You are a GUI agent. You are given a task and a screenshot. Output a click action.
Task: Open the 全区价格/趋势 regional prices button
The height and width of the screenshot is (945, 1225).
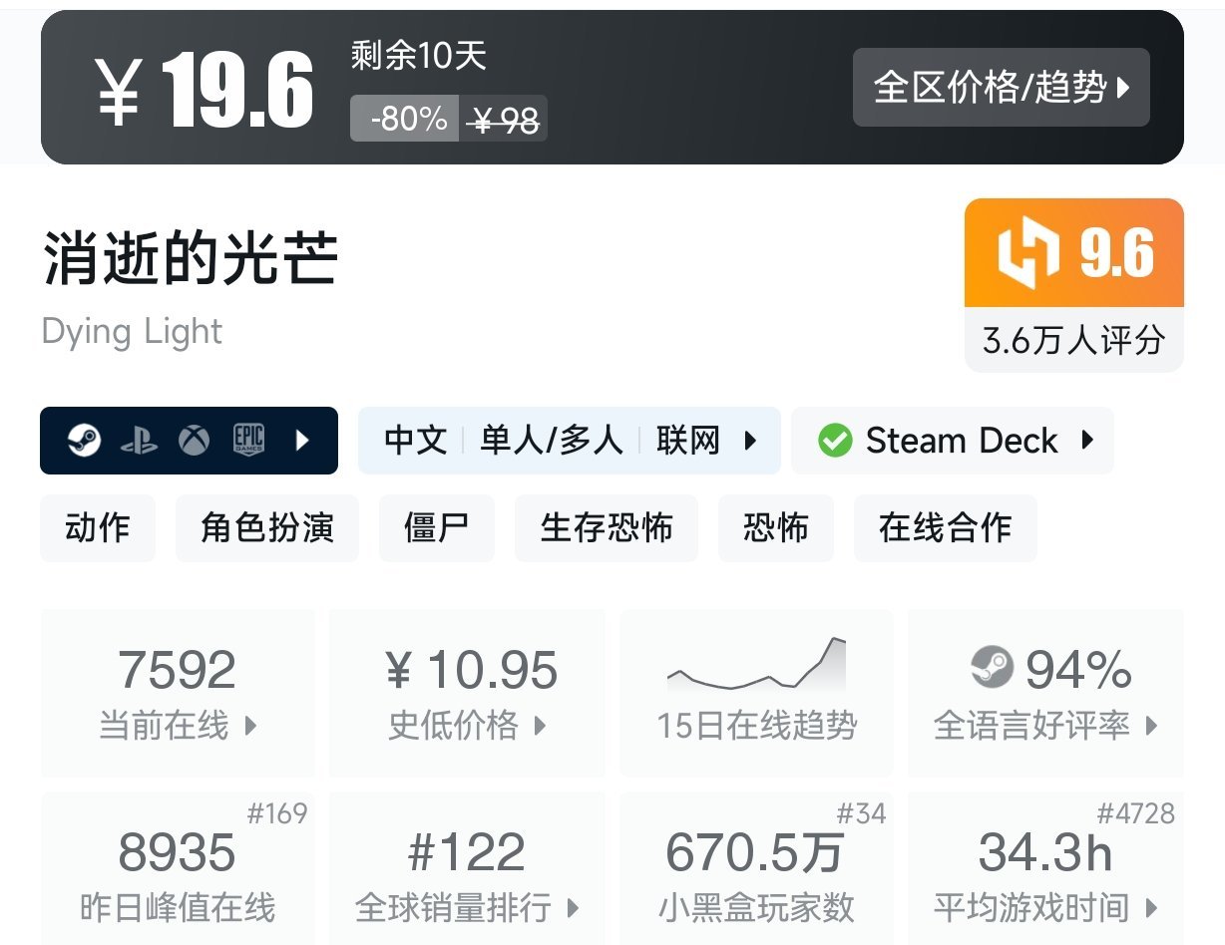pyautogui.click(x=1001, y=88)
